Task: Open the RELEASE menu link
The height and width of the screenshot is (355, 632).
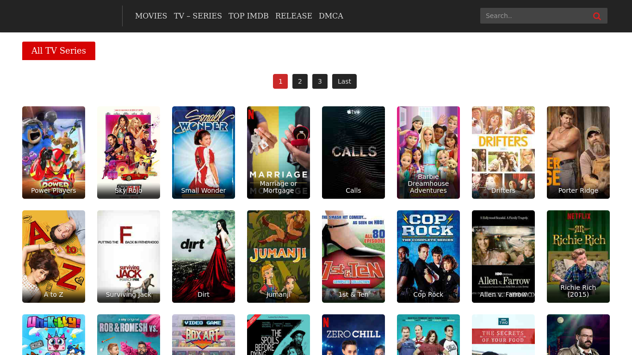Action: (x=293, y=16)
